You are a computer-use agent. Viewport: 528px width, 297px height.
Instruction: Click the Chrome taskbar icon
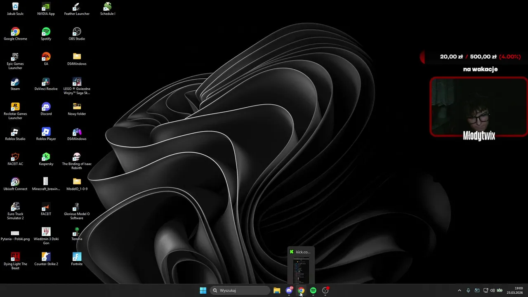click(301, 290)
